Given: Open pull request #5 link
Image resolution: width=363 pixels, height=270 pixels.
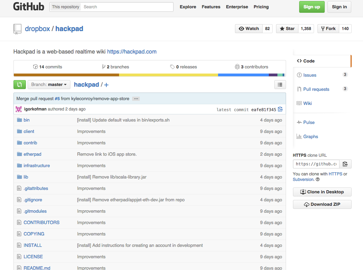Looking at the screenshot, I should coord(57,99).
